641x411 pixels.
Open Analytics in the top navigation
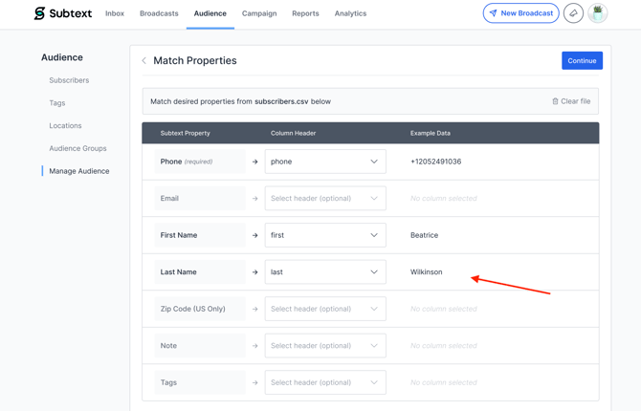coord(350,13)
